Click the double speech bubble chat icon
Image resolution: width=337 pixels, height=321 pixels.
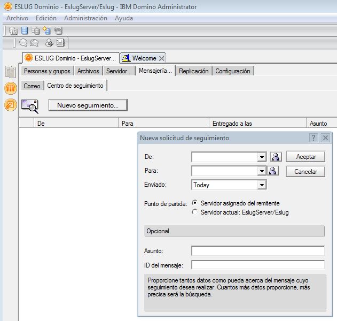[34, 43]
